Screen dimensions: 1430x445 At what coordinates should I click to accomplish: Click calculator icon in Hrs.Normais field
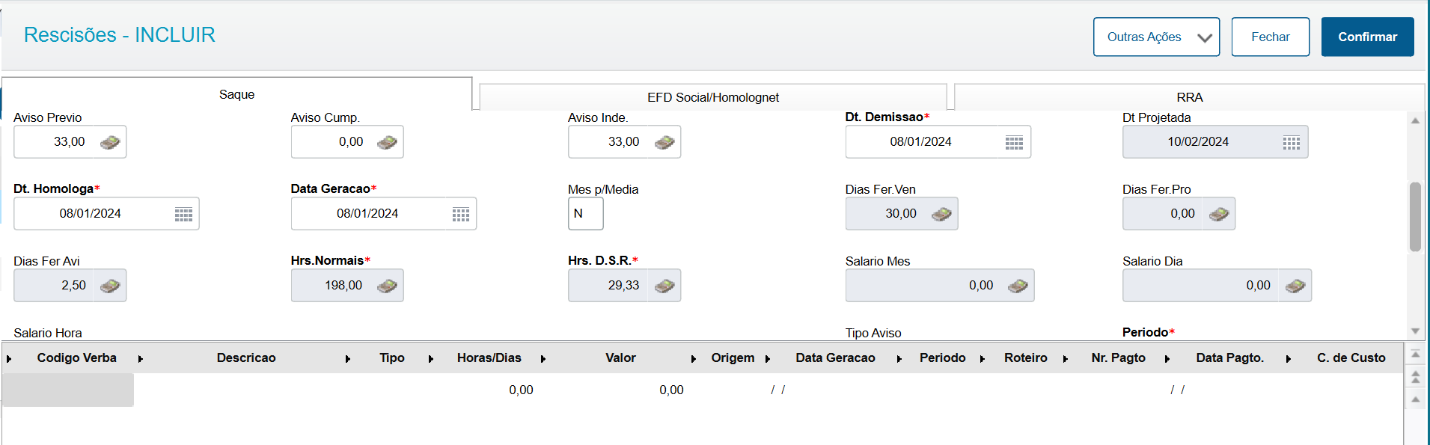[x=387, y=286]
